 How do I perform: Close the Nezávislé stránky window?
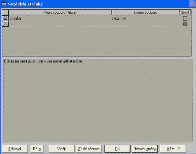(192, 4)
